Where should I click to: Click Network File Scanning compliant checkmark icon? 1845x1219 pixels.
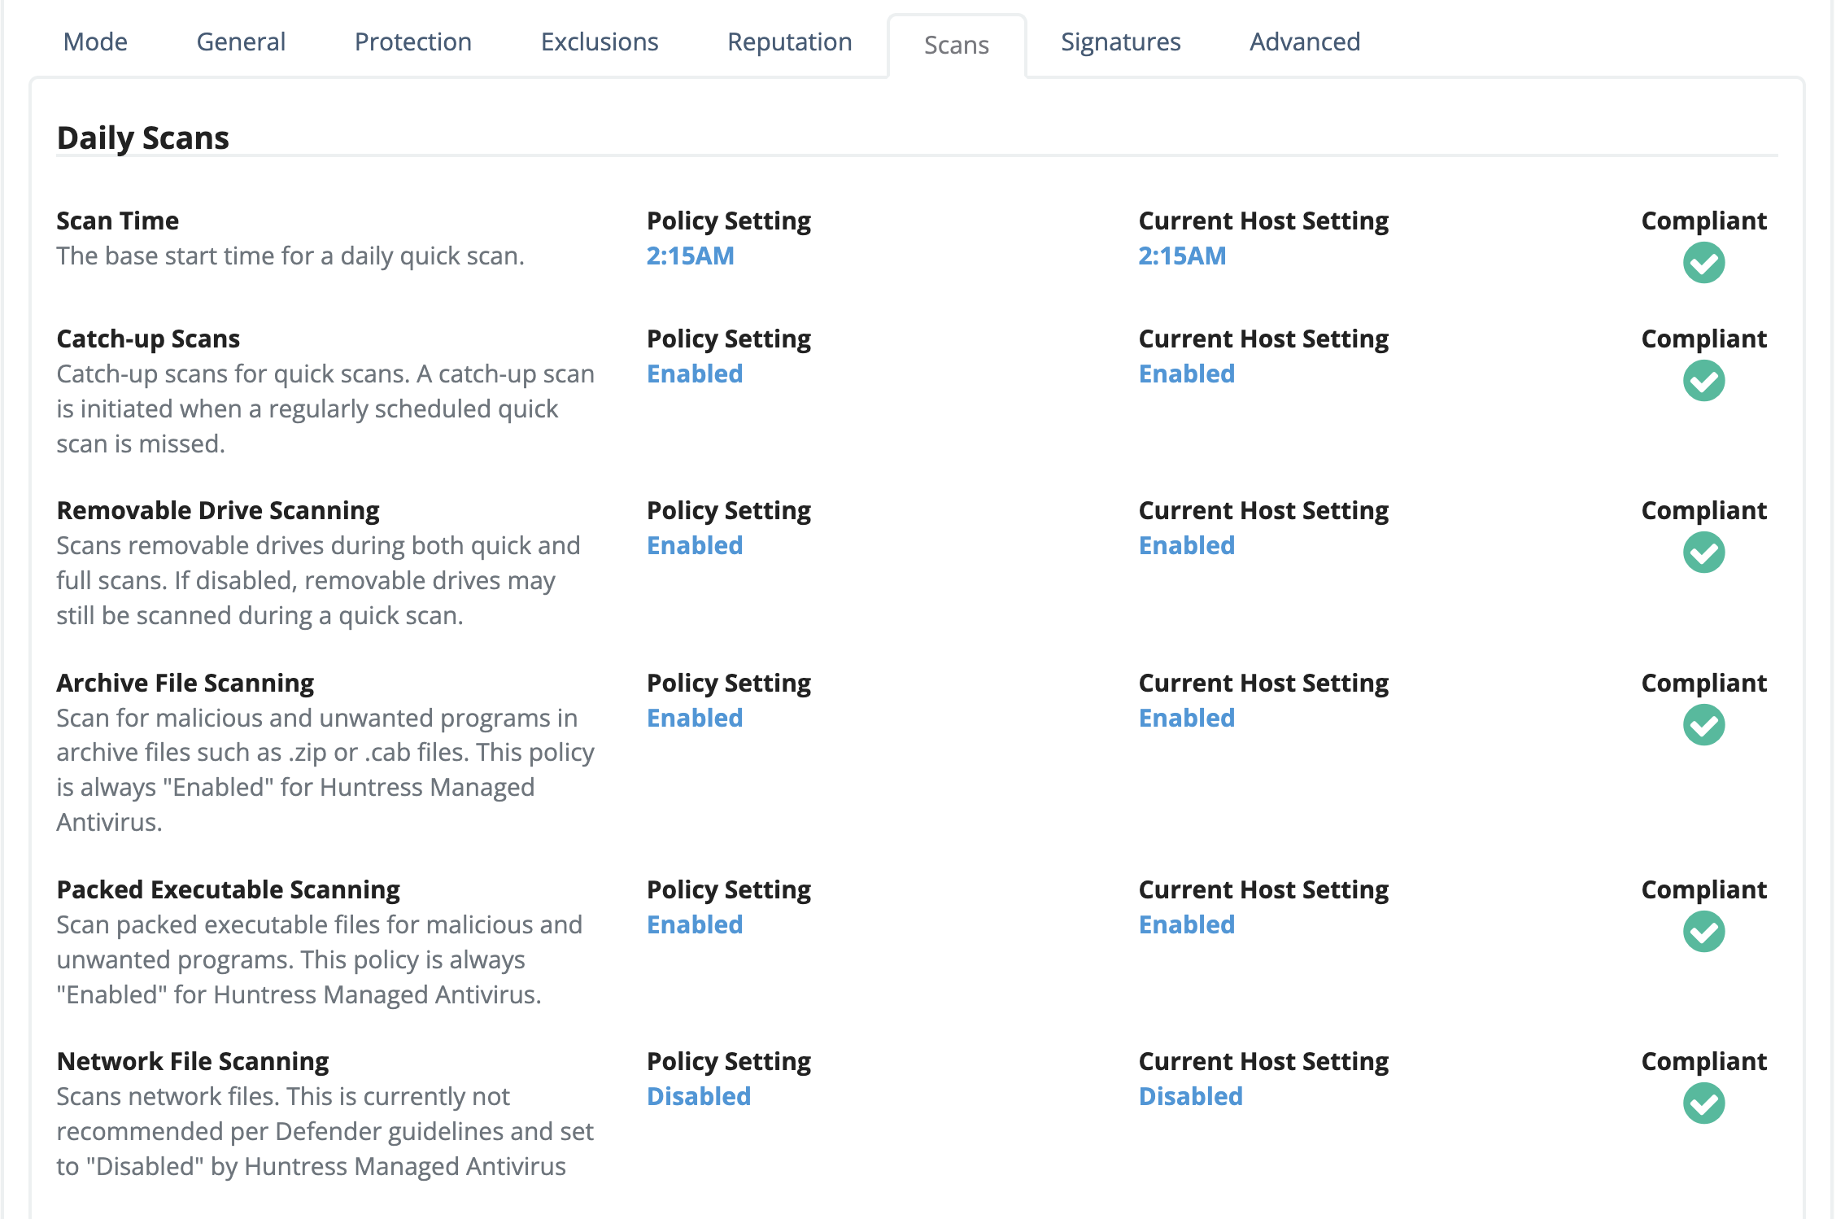tap(1703, 1103)
